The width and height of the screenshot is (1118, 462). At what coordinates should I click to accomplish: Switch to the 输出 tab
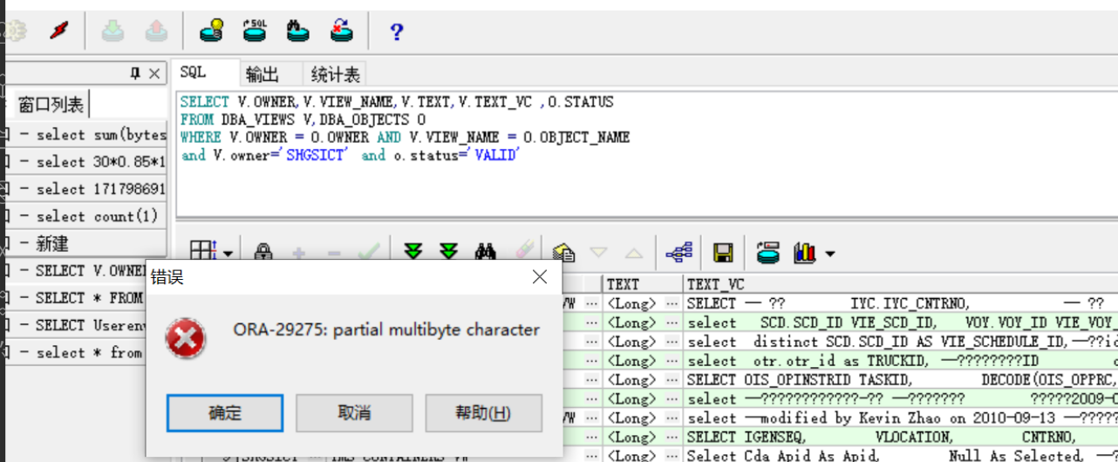click(x=262, y=73)
